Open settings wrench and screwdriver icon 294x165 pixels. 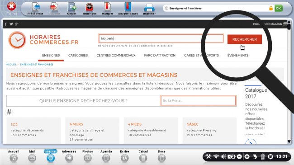click(209, 156)
